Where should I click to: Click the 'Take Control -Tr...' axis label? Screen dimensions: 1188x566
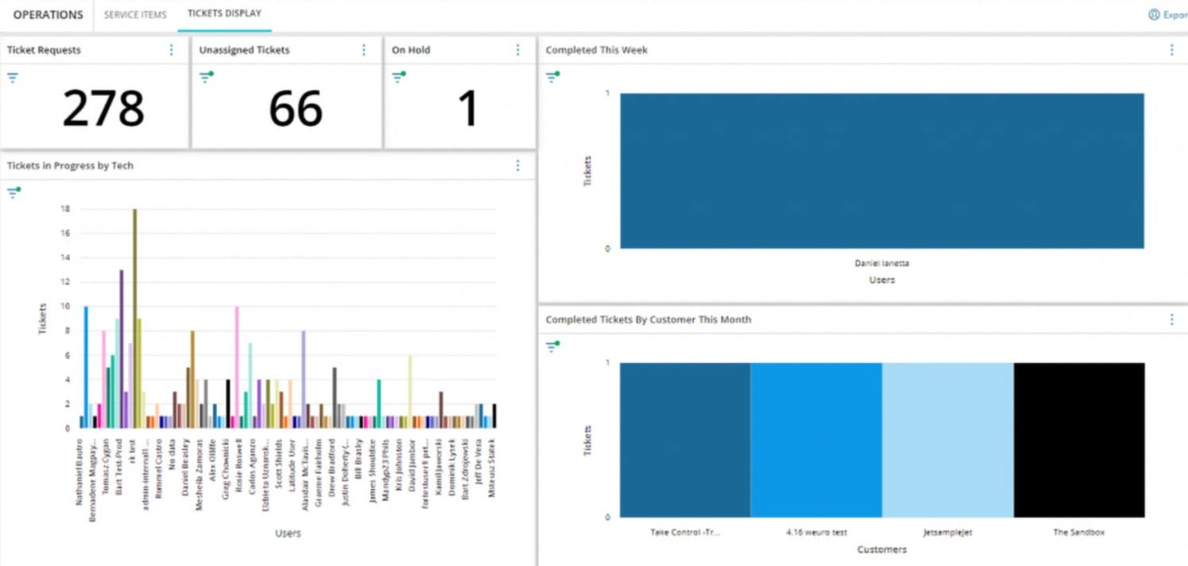coord(685,533)
